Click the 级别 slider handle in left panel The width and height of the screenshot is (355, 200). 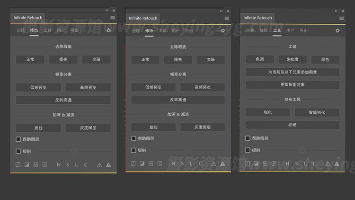point(74,151)
